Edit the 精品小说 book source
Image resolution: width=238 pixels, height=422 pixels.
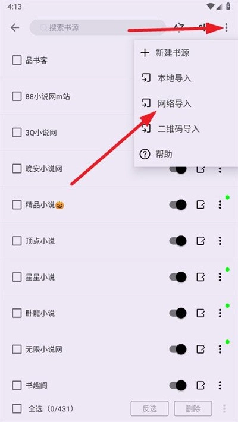pyautogui.click(x=201, y=205)
